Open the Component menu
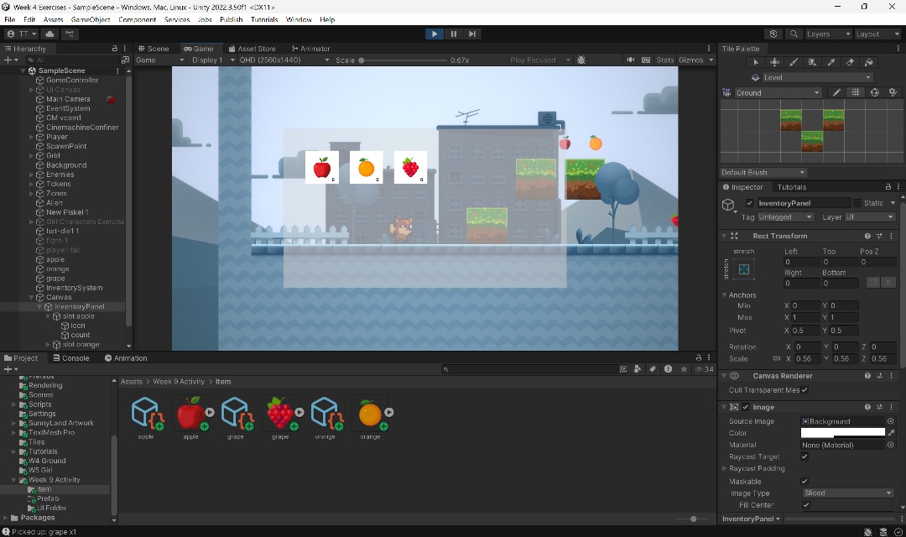 (137, 19)
